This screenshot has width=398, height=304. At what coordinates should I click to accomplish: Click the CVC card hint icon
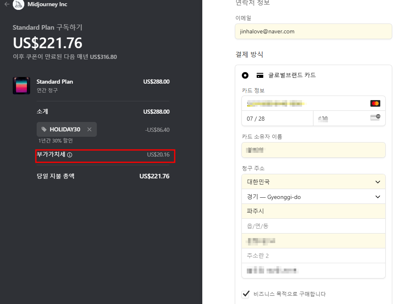tap(375, 117)
